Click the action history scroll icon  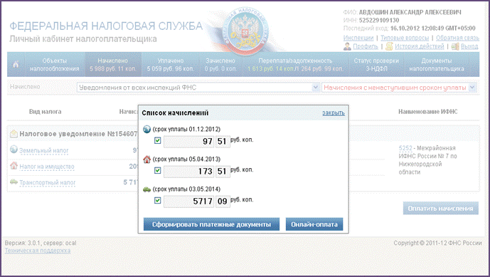tap(389, 46)
